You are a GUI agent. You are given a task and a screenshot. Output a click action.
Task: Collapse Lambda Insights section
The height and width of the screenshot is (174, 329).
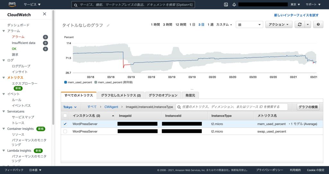[x=4, y=151]
